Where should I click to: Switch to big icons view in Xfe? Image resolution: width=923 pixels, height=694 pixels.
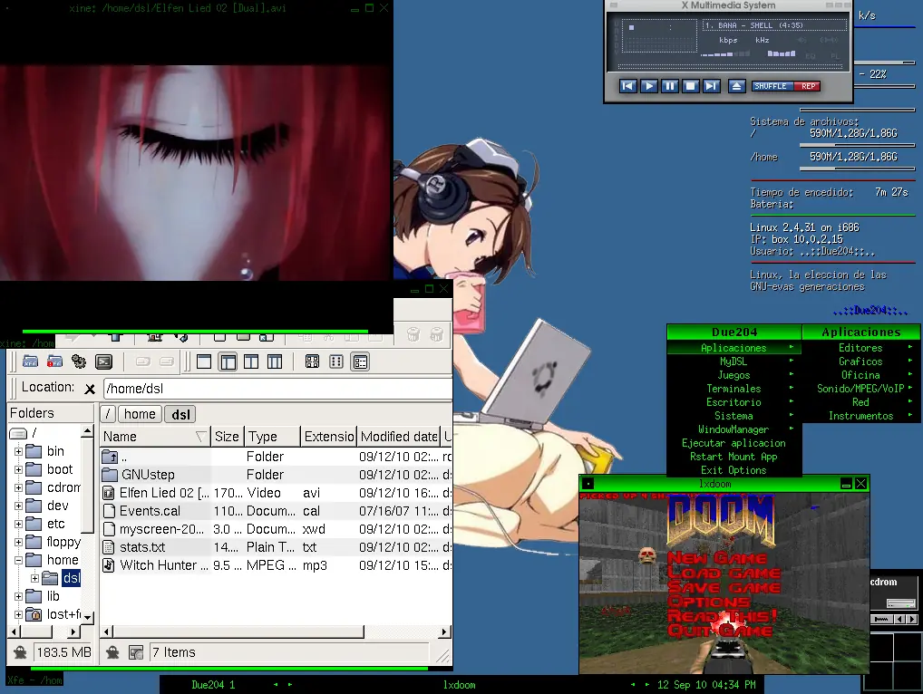tap(312, 361)
